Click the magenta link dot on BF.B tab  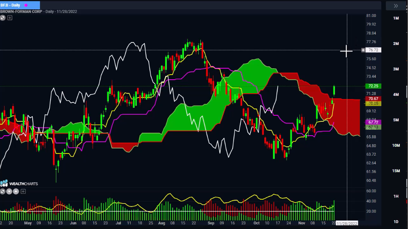pyautogui.click(x=26, y=5)
